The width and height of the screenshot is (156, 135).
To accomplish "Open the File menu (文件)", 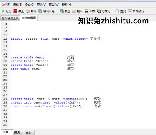I will click(6, 5).
